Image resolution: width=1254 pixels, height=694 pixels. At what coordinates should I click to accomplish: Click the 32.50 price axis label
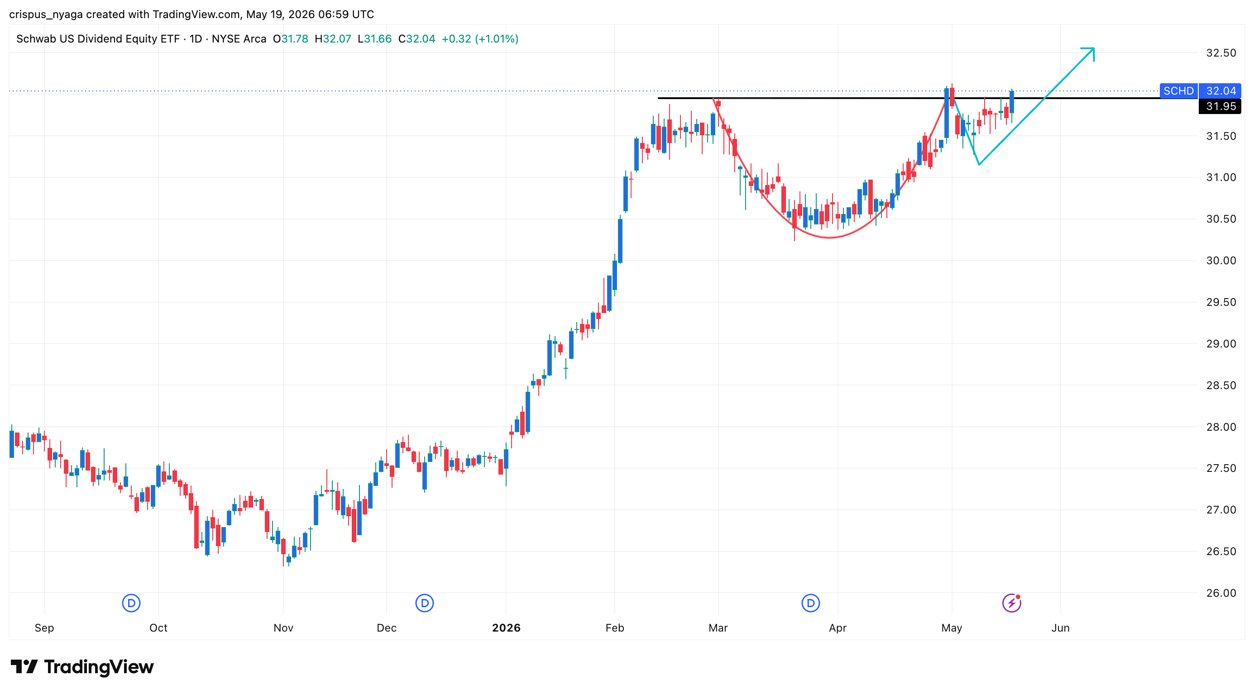1221,53
